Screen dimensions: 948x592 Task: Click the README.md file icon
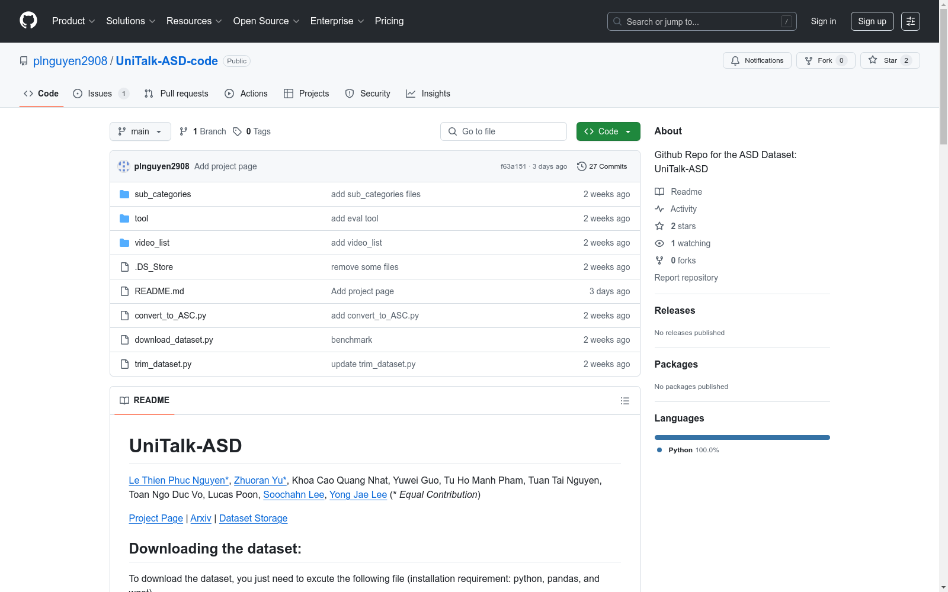(124, 291)
